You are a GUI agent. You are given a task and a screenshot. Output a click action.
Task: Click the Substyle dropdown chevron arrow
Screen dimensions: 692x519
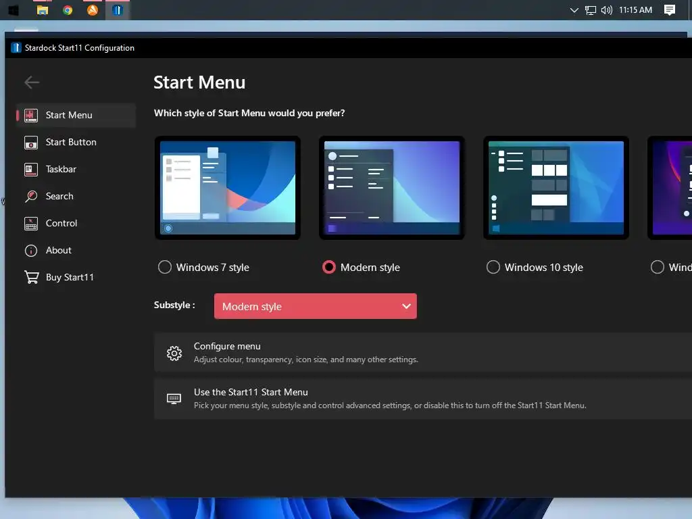[406, 306]
